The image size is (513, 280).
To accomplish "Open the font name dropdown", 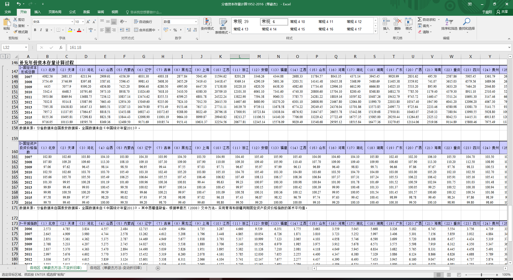I will click(72, 22).
